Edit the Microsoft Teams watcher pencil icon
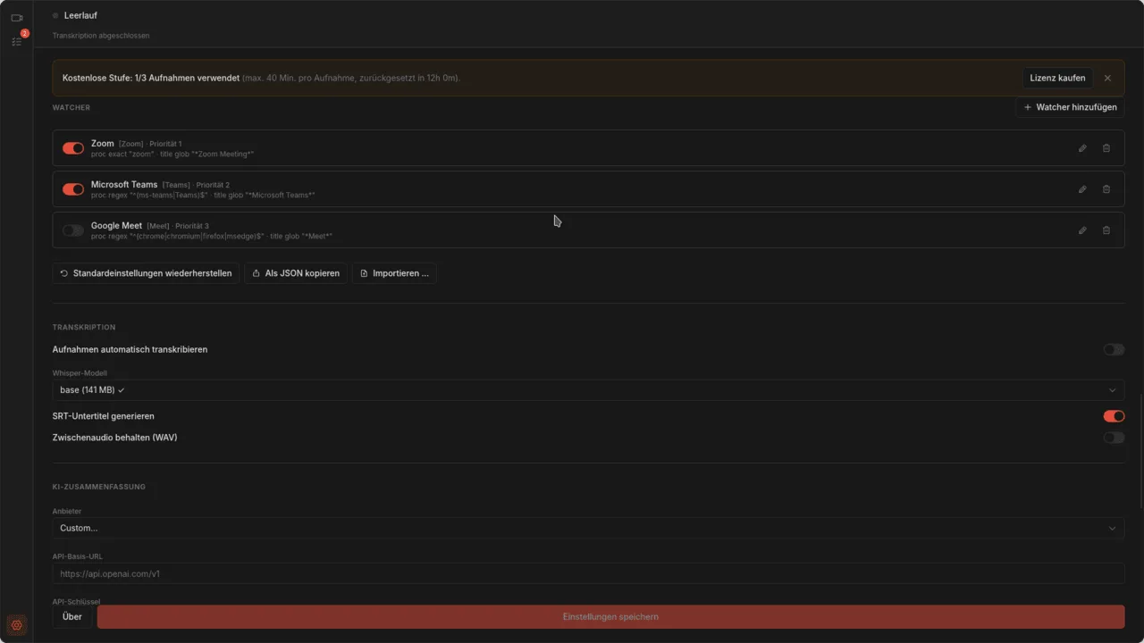The width and height of the screenshot is (1144, 643). point(1082,189)
